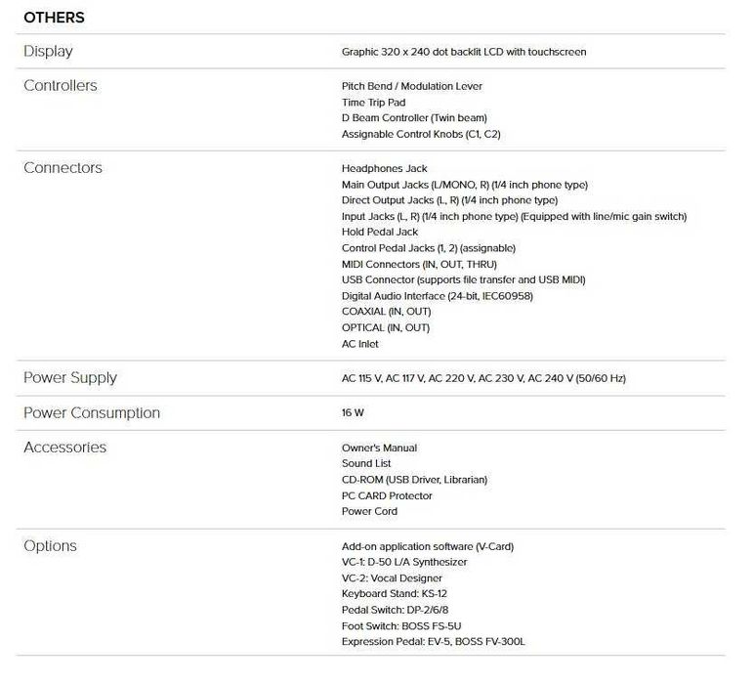Click the OTHERS section heading
754x684 pixels.
pyautogui.click(x=54, y=18)
